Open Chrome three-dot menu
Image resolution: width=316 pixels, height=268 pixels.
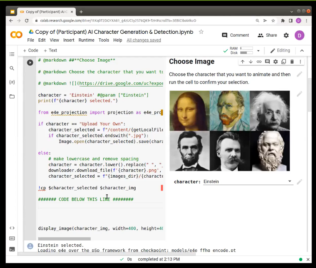pyautogui.click(x=306, y=20)
